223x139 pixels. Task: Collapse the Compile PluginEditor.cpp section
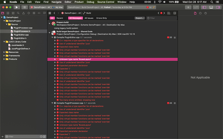pyautogui.click(x=52, y=37)
